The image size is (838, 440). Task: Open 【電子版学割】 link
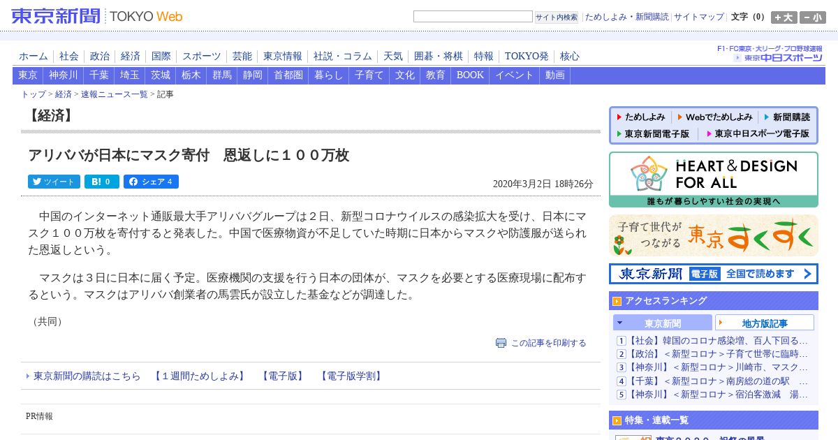351,376
